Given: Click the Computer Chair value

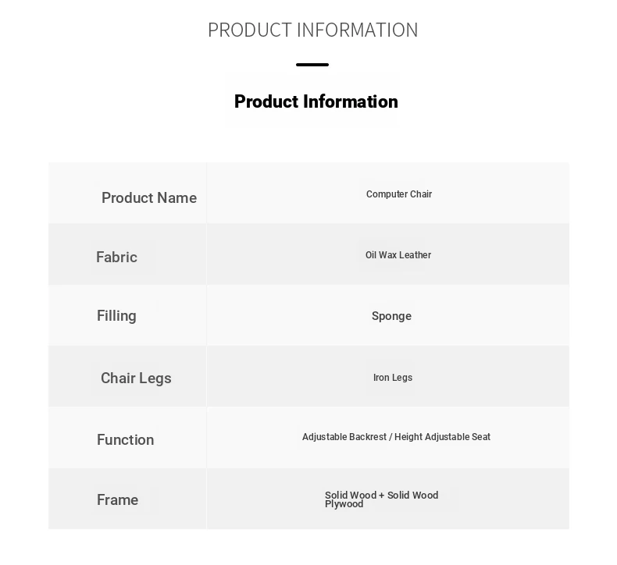Looking at the screenshot, I should coord(399,194).
